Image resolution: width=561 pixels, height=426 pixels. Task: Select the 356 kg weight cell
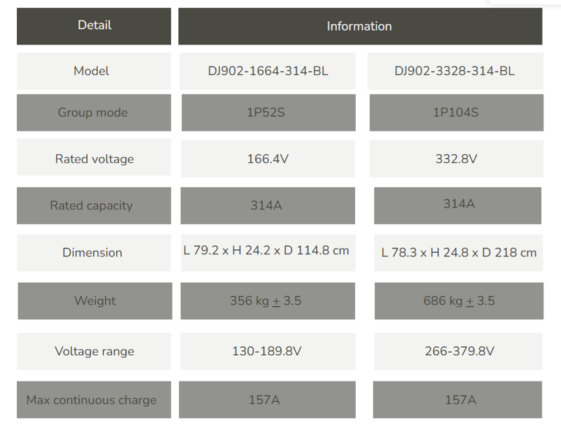(x=267, y=301)
